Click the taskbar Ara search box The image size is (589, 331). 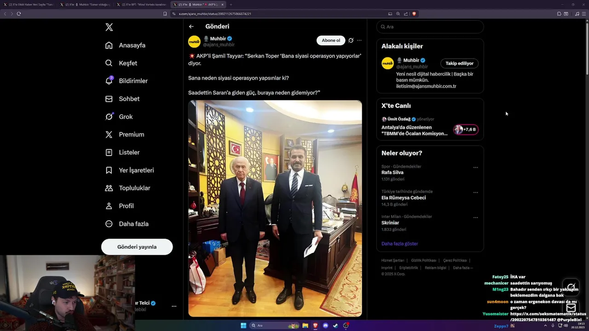[x=275, y=325]
